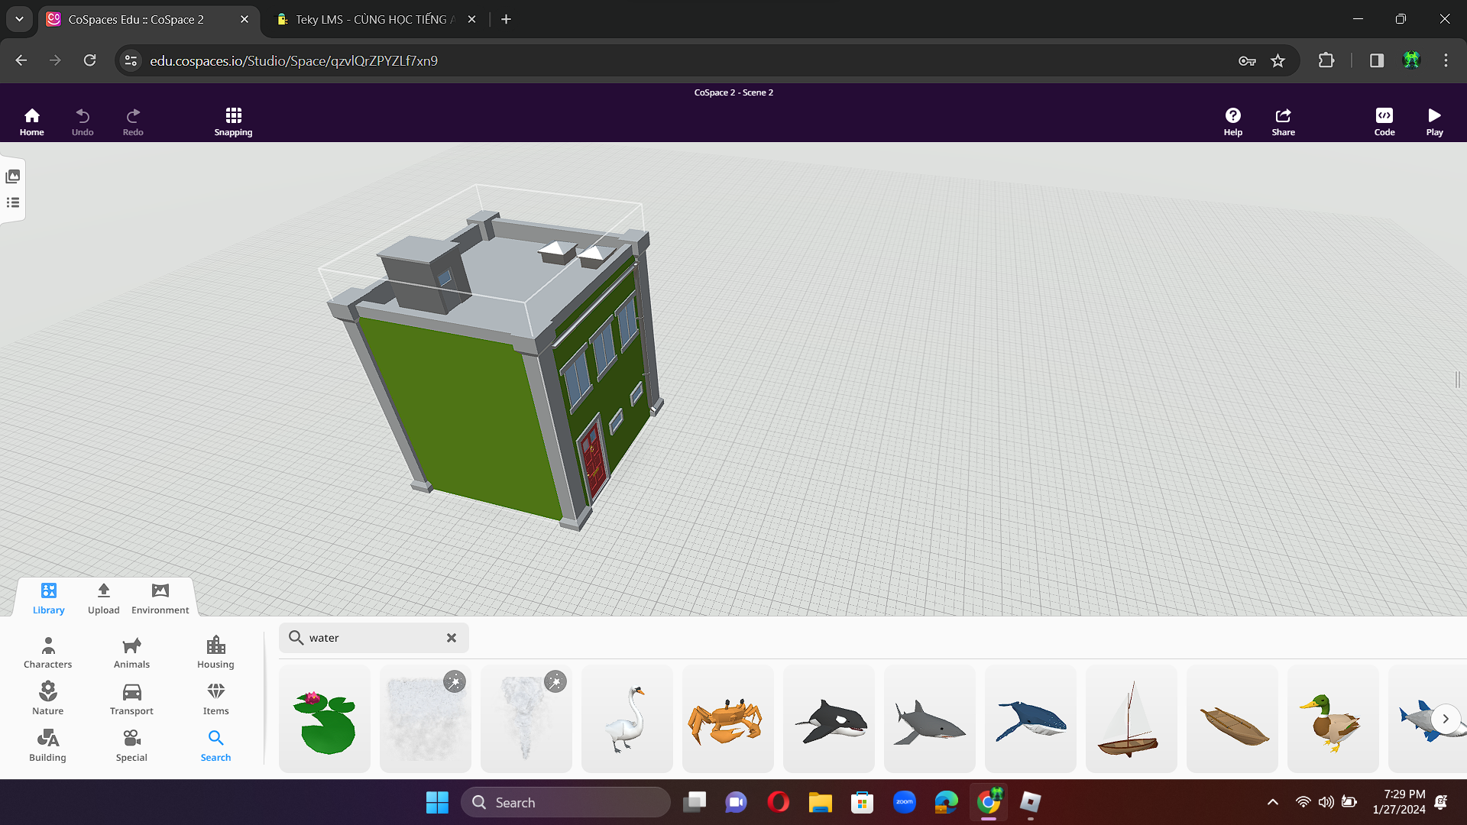Switch to the Teky LMS browser tab
Image resolution: width=1467 pixels, height=825 pixels.
374,19
